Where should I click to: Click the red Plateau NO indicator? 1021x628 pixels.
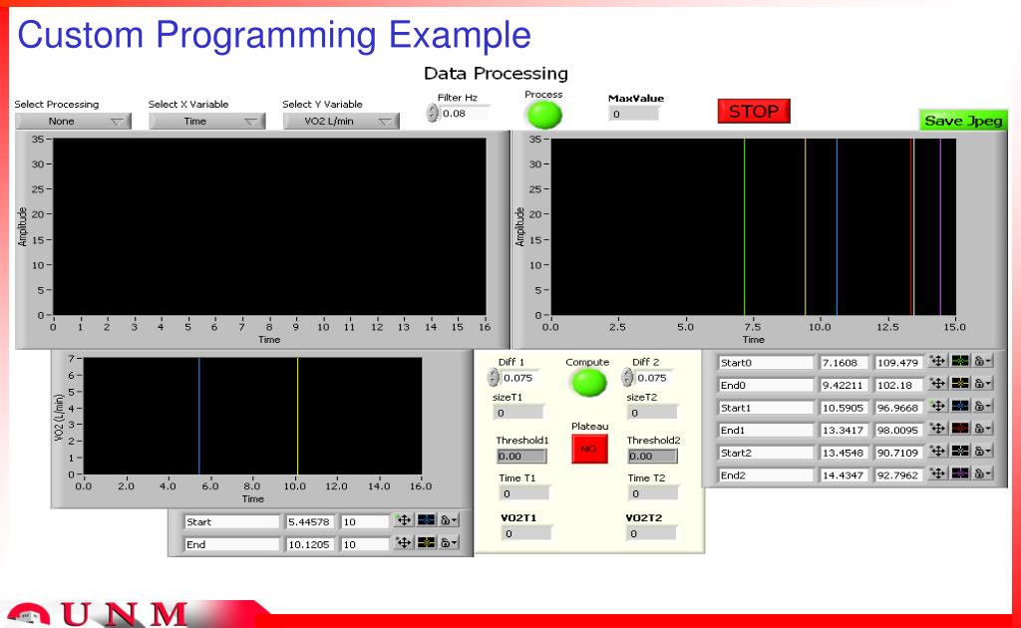pyautogui.click(x=589, y=449)
